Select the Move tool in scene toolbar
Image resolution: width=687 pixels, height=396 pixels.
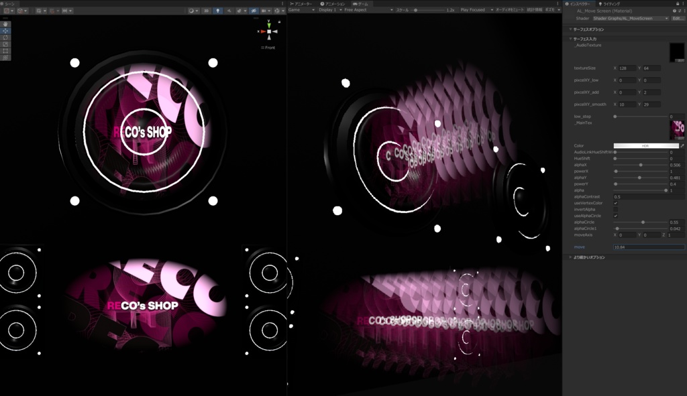point(5,31)
